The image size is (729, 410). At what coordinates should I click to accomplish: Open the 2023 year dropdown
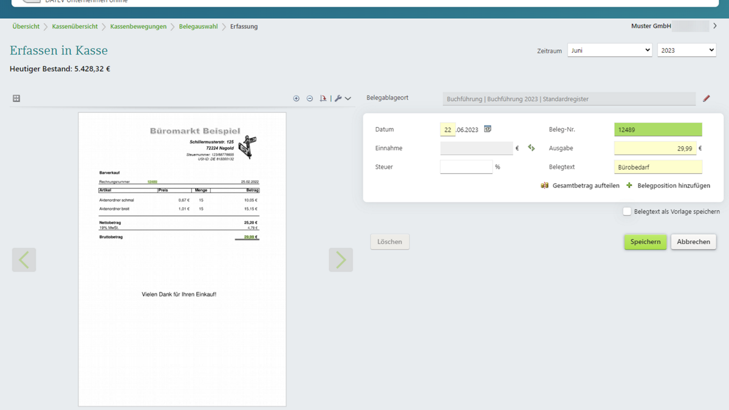pyautogui.click(x=687, y=50)
